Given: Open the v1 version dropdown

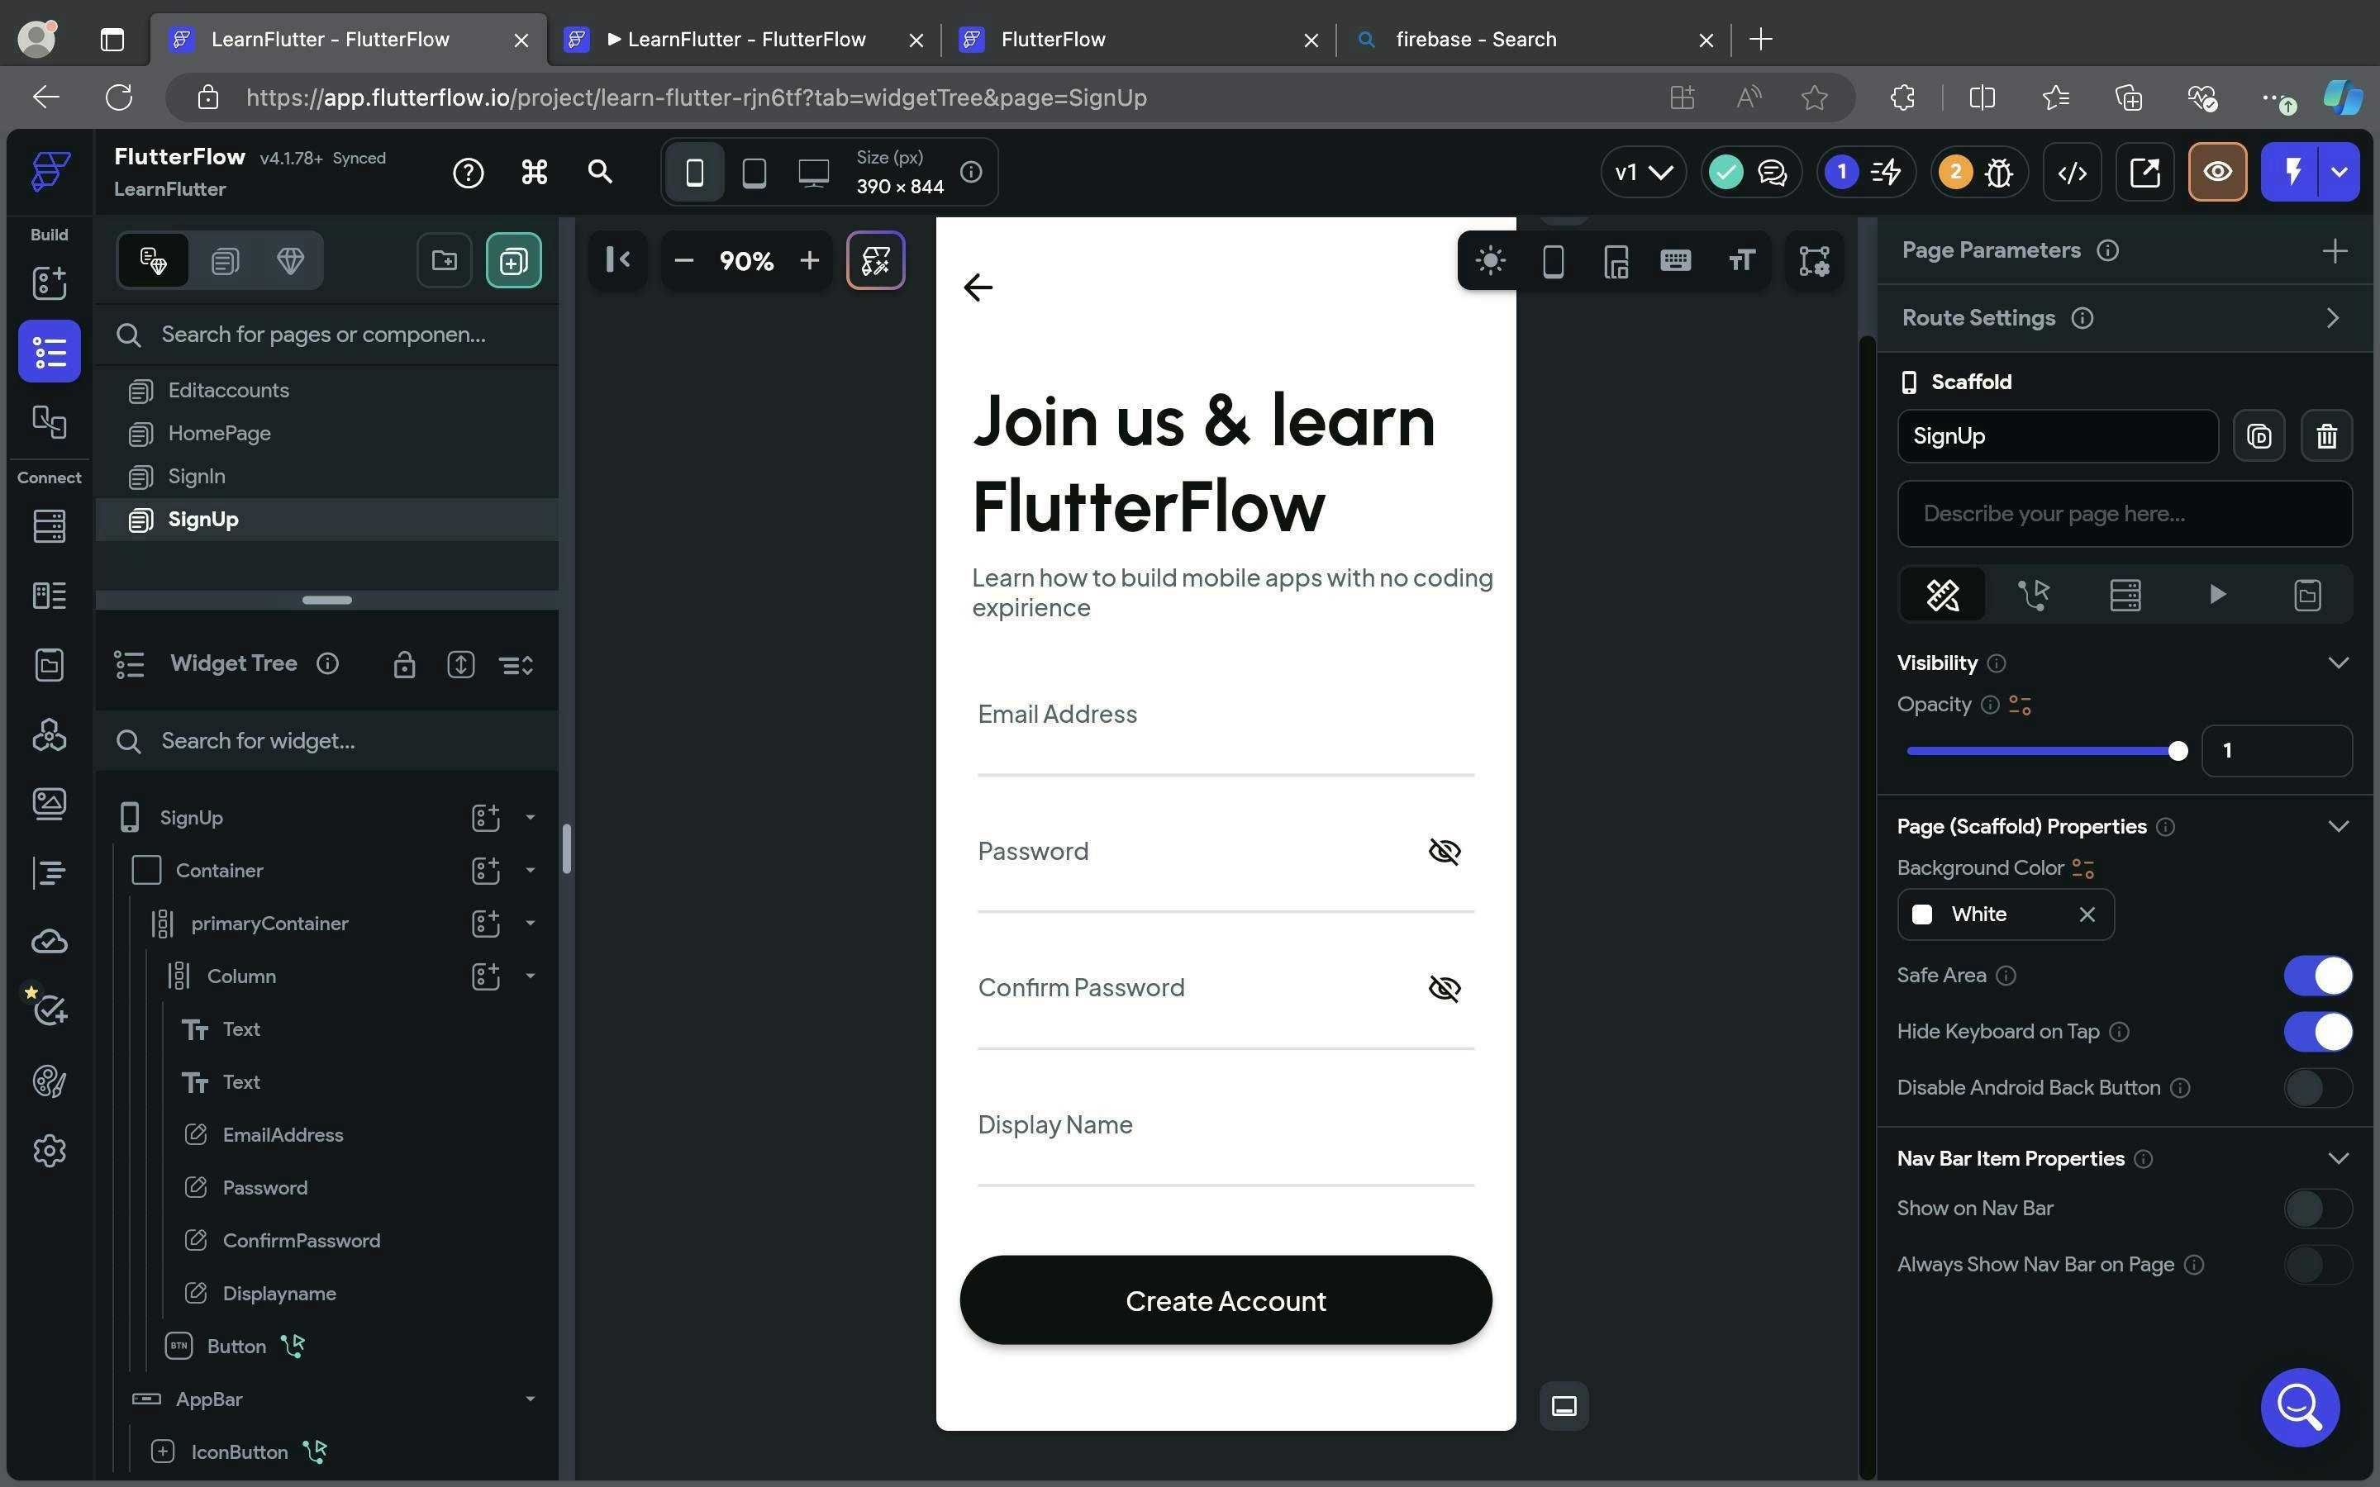Looking at the screenshot, I should click(1642, 172).
